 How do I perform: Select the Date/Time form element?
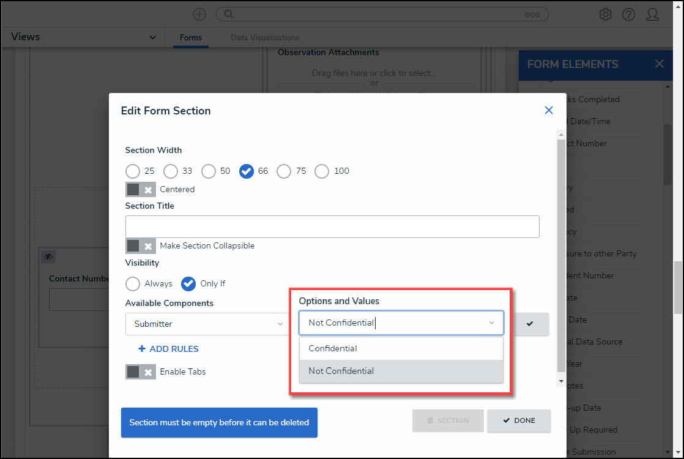590,121
